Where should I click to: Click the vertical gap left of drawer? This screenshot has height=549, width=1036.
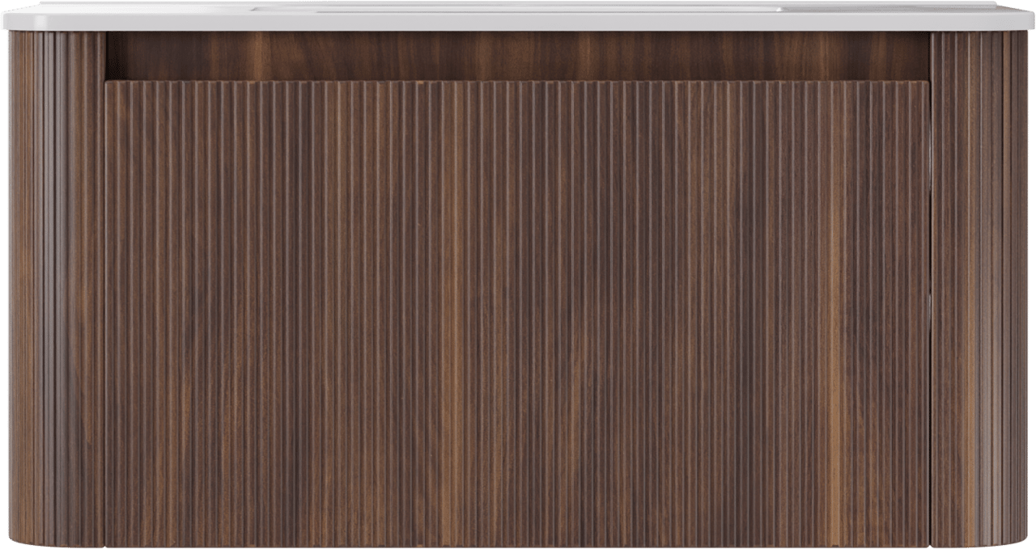pyautogui.click(x=104, y=323)
